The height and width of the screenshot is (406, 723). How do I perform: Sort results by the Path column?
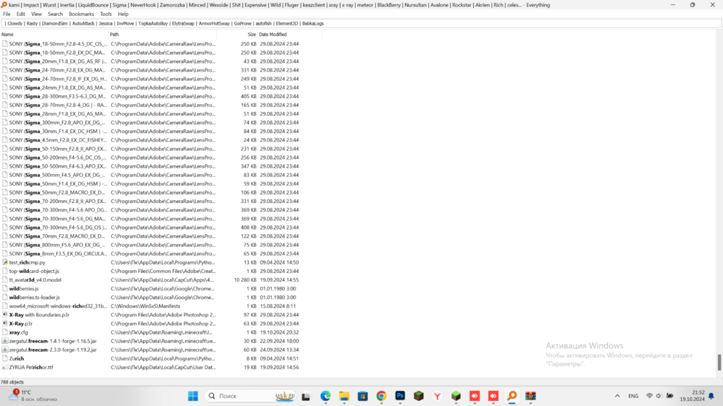[x=162, y=35]
